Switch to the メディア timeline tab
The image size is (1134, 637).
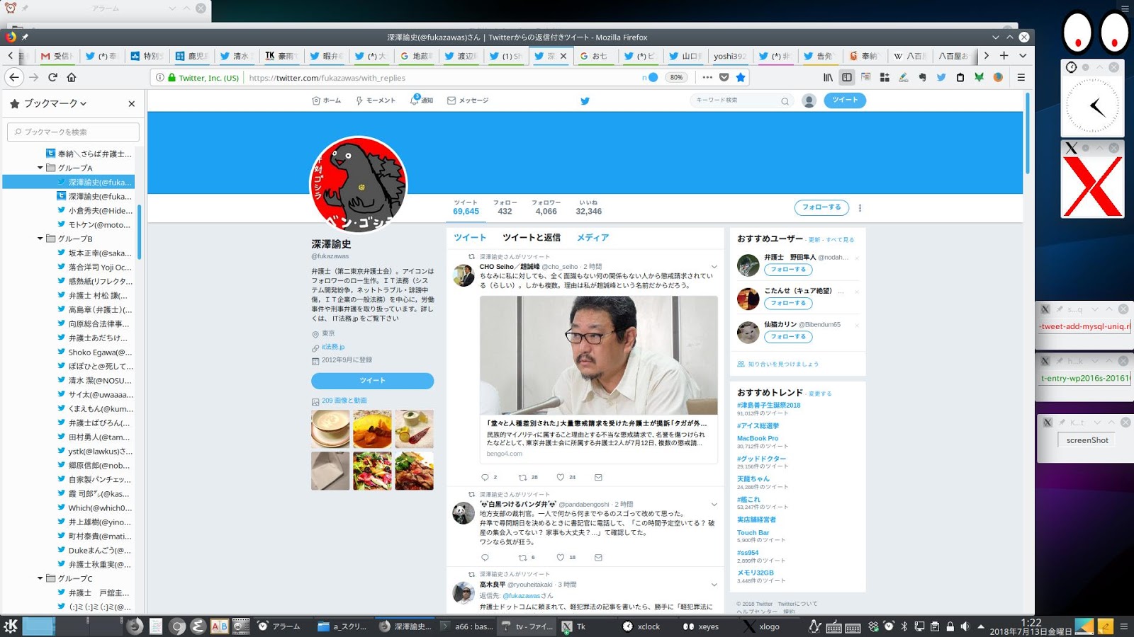pos(593,238)
